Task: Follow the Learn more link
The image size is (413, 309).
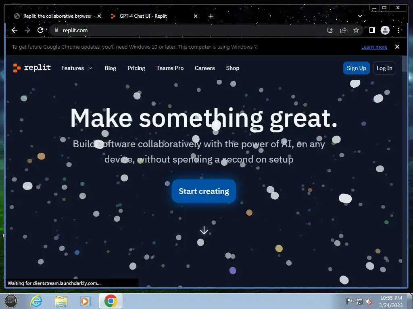Action: pyautogui.click(x=374, y=47)
